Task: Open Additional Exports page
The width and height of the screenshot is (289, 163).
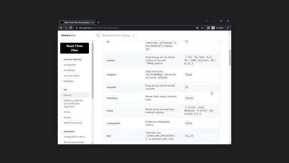Action: (x=73, y=123)
